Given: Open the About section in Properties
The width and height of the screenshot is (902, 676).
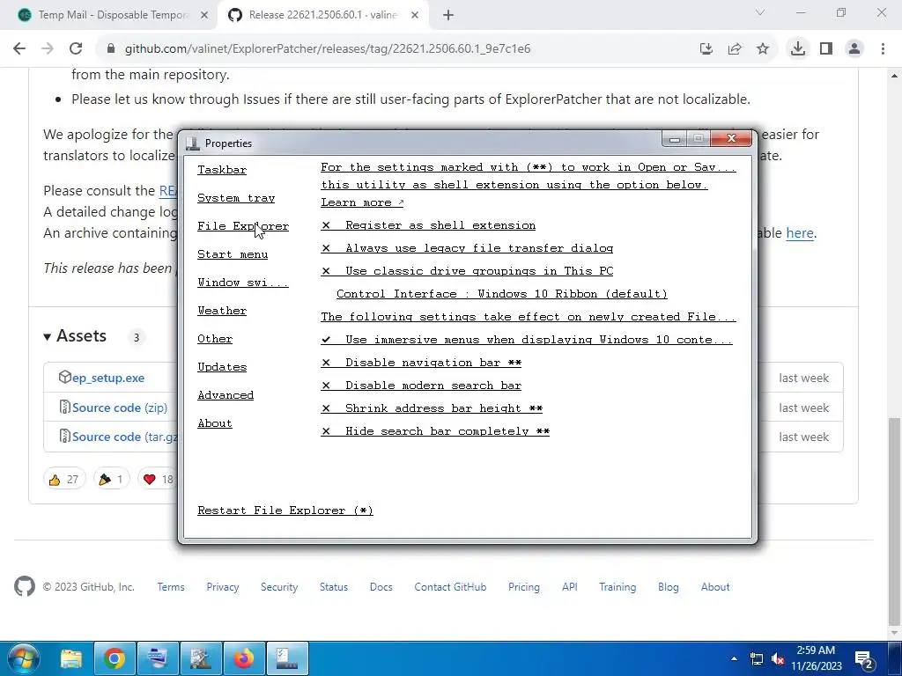Looking at the screenshot, I should click(x=215, y=423).
